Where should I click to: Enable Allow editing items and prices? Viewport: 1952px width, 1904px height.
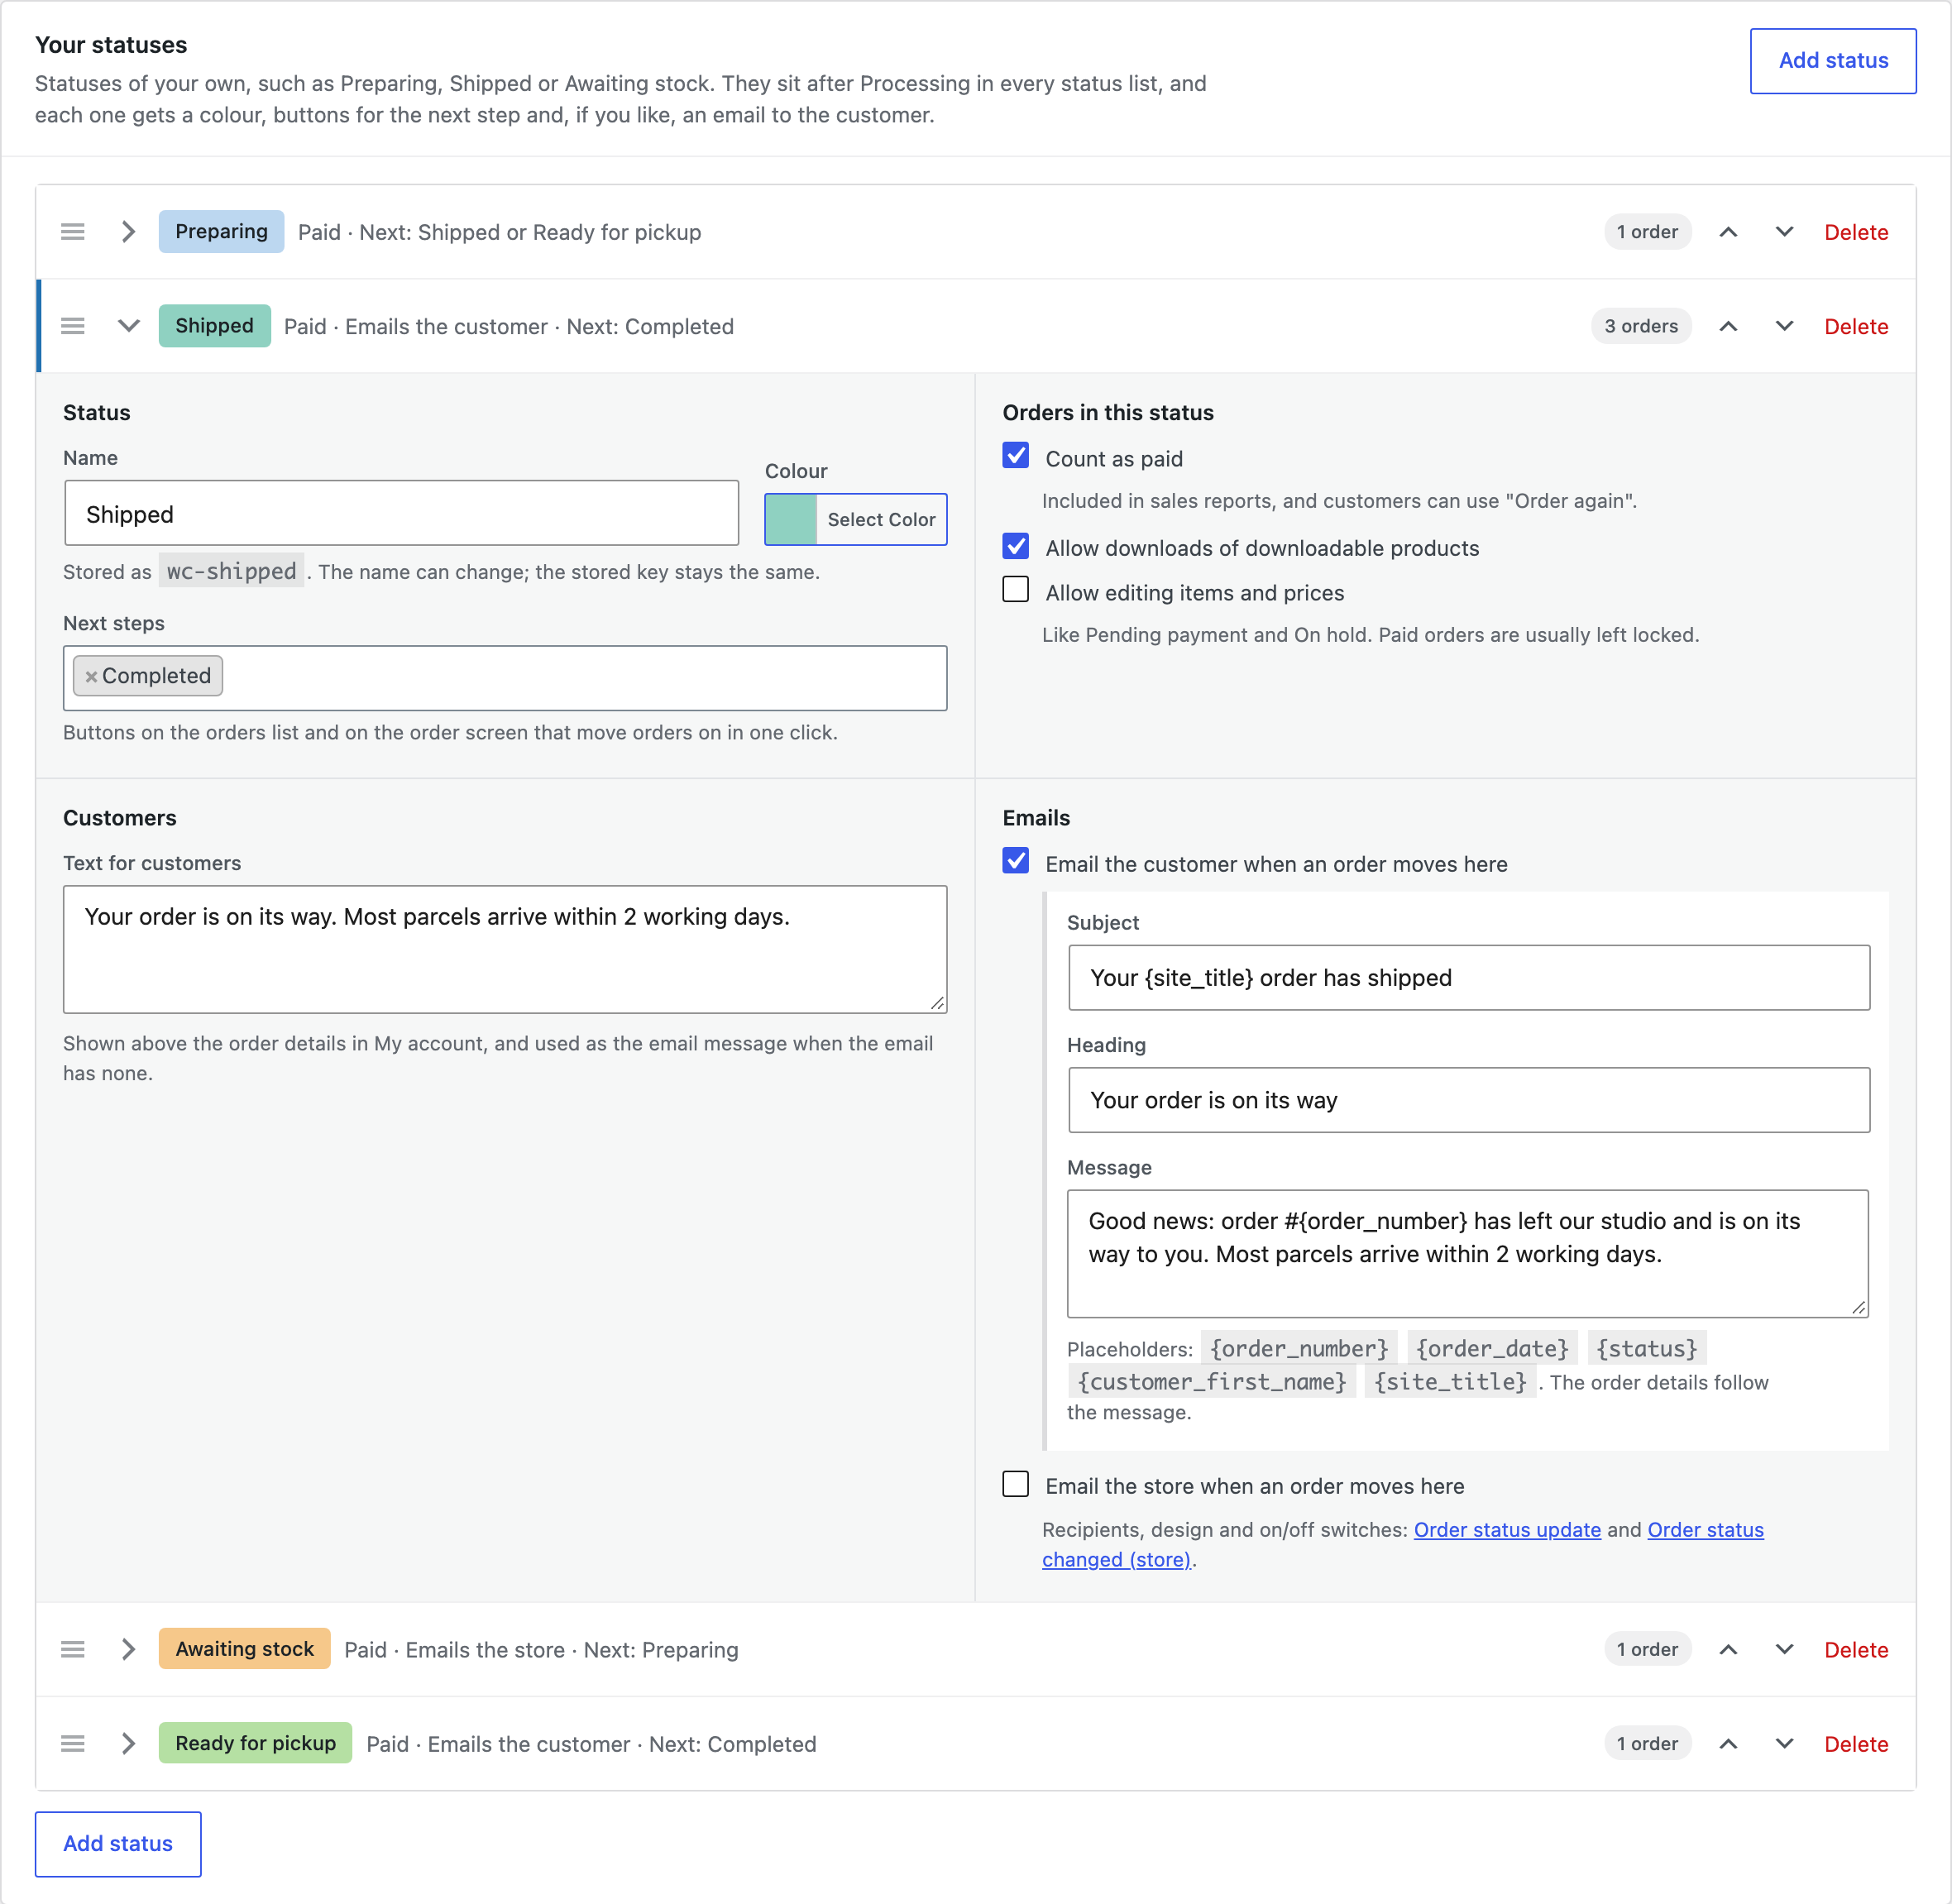(x=1016, y=590)
